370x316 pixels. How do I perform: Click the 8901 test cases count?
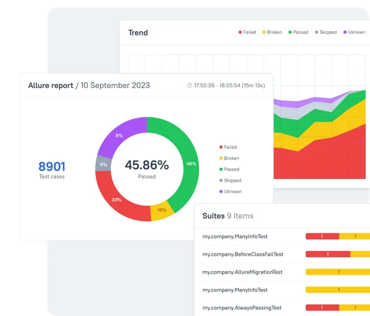[x=52, y=166]
